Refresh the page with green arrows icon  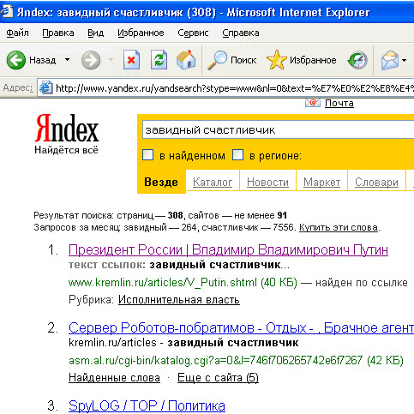[x=159, y=60]
